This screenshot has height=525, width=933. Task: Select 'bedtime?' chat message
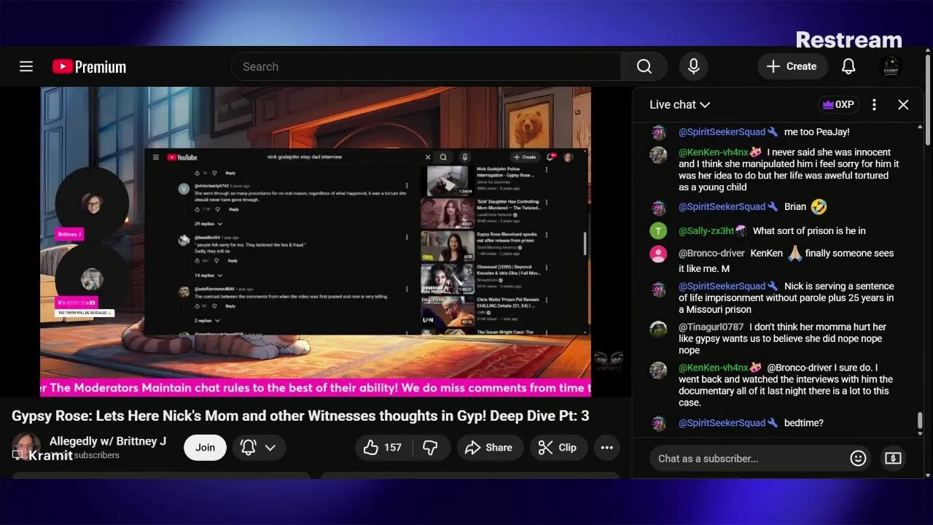point(803,423)
